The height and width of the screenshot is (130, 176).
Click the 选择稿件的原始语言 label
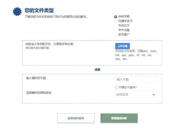pyautogui.click(x=39, y=93)
